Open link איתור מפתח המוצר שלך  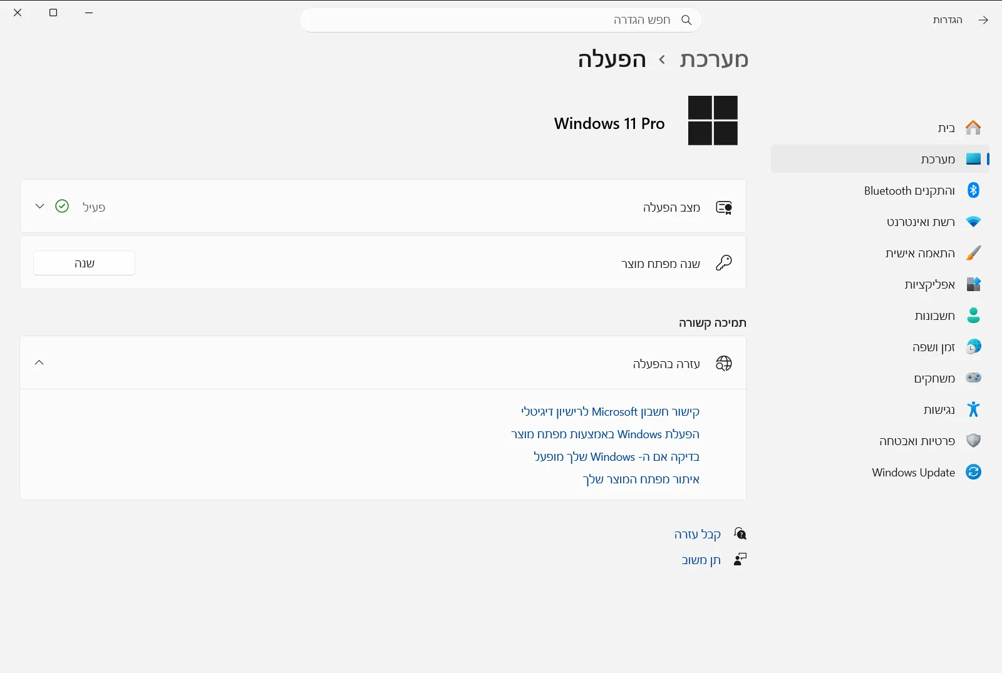641,480
